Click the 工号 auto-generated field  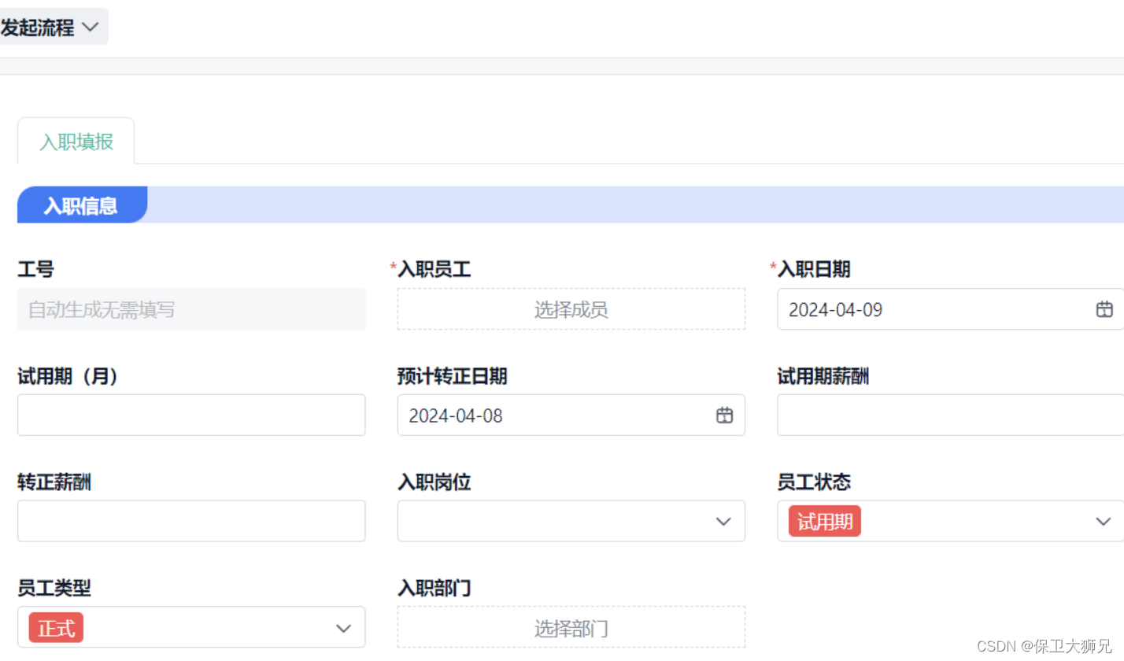pyautogui.click(x=191, y=309)
